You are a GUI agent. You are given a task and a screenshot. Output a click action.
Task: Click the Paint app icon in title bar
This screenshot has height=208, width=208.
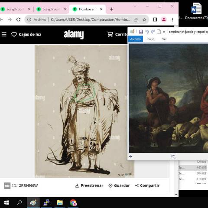pyautogui.click(x=132, y=32)
